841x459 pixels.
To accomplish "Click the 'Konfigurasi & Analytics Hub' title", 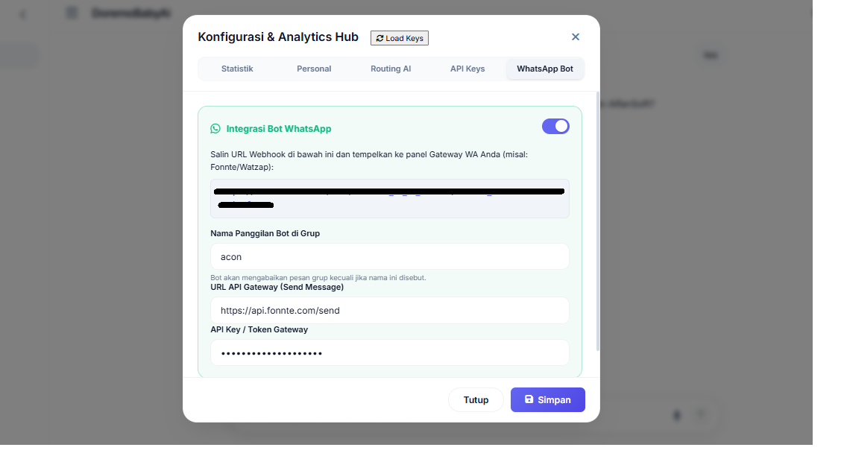I will click(x=278, y=37).
